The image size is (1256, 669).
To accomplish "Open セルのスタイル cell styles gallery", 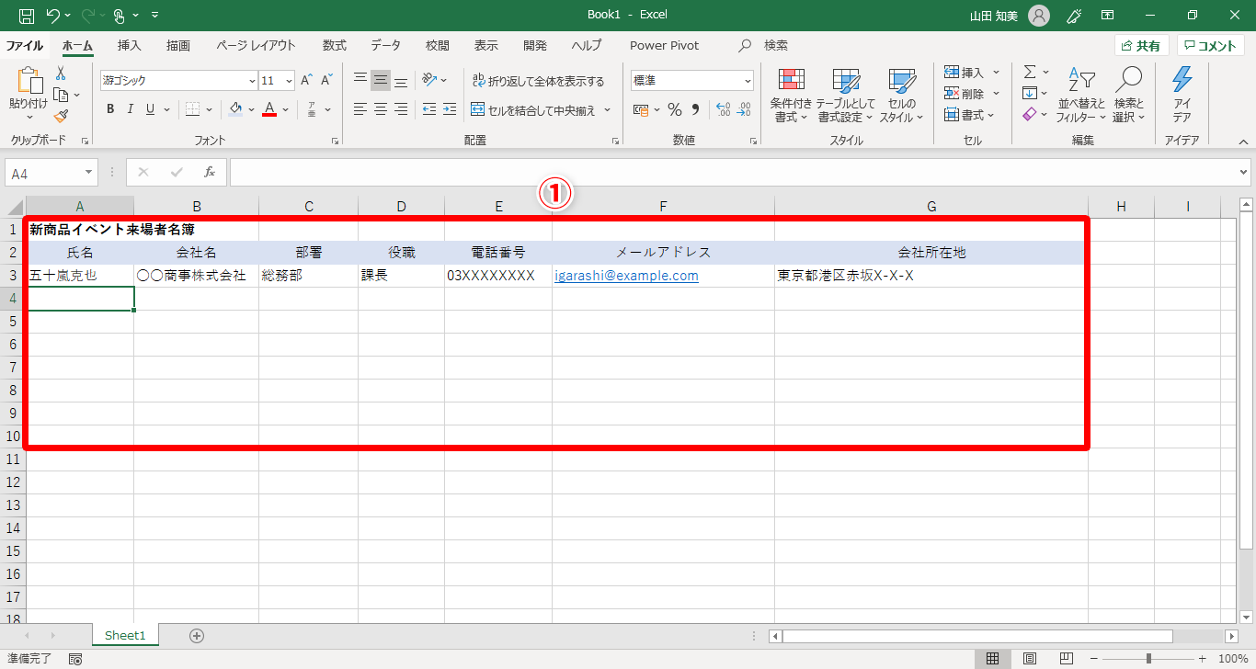I will tap(901, 96).
